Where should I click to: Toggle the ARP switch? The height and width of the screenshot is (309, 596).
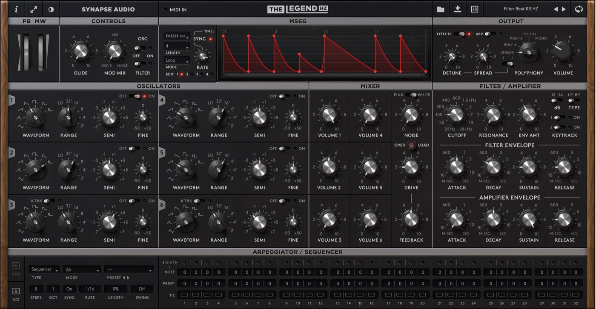pos(490,34)
